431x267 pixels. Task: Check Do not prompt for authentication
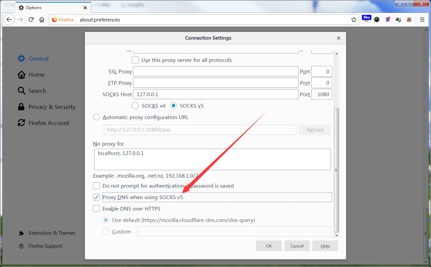(x=96, y=186)
